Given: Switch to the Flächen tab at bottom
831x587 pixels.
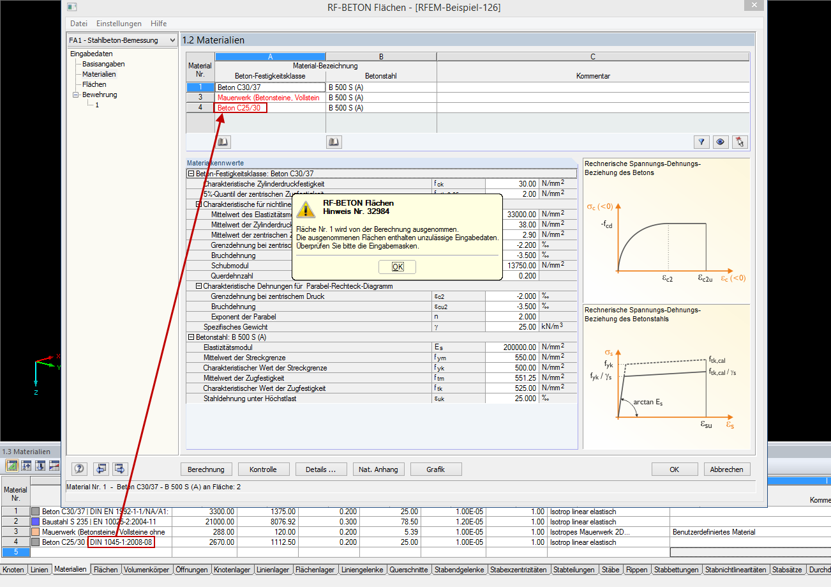Looking at the screenshot, I should pos(105,570).
